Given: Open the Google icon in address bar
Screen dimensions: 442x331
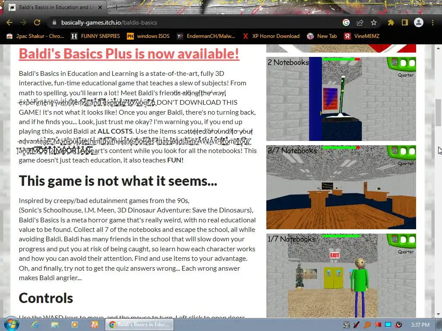Looking at the screenshot, I should coord(346,22).
